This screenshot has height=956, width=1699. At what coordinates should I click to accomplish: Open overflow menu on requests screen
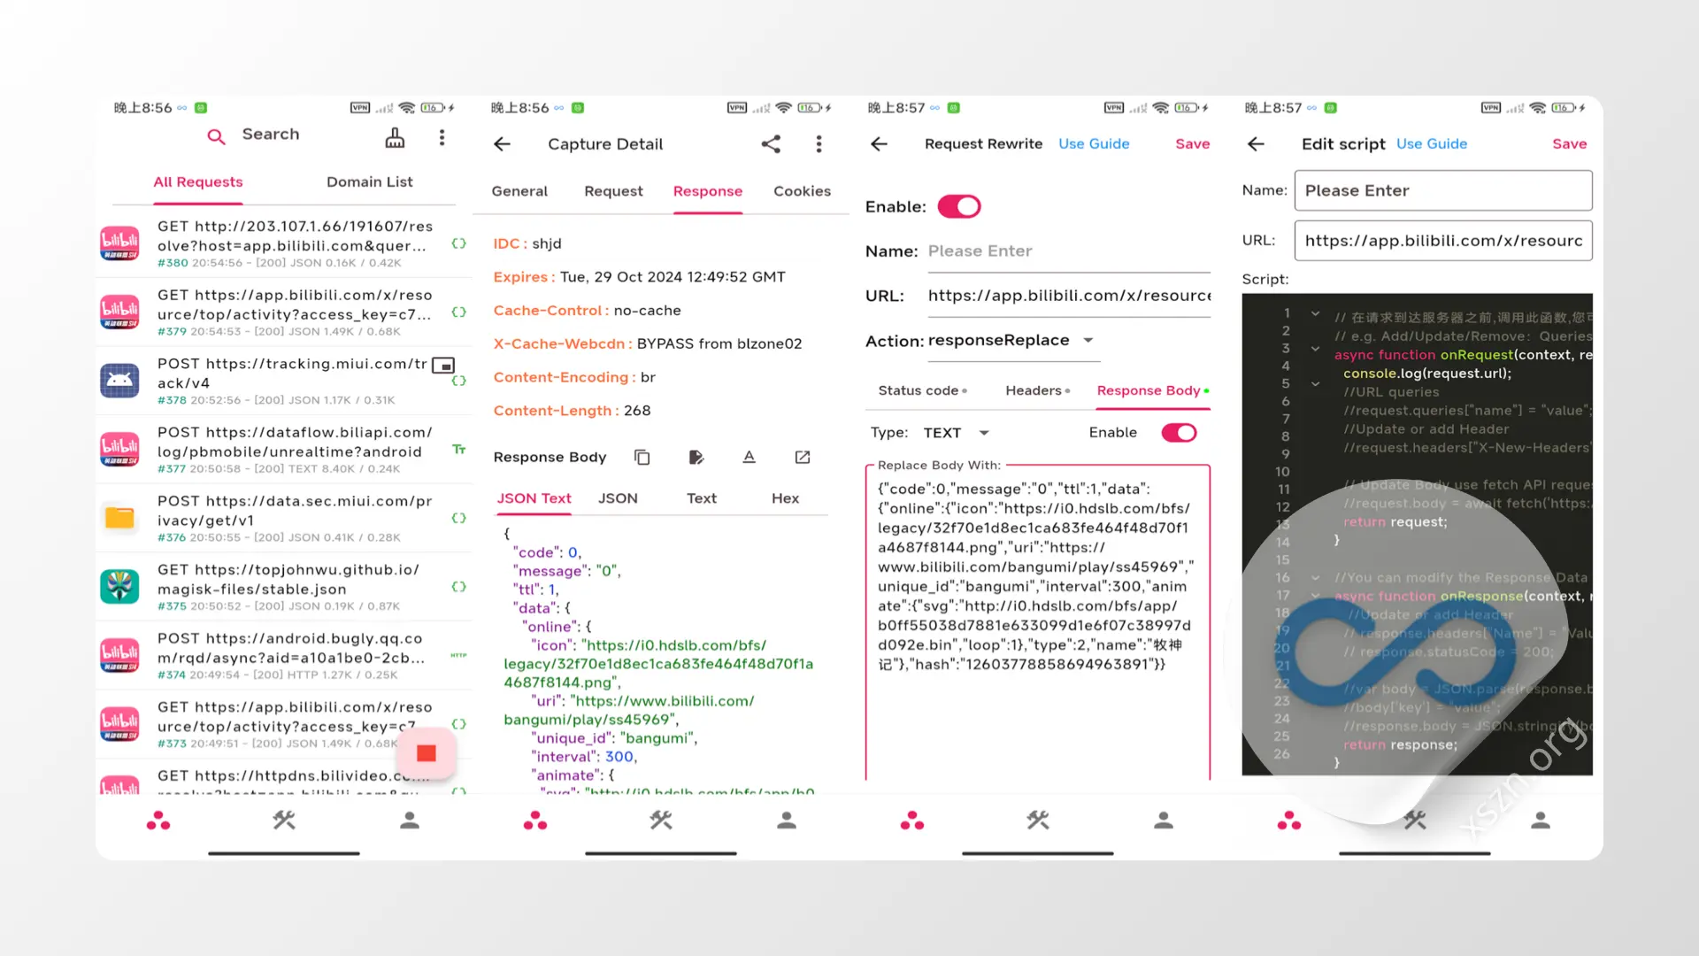click(x=442, y=138)
